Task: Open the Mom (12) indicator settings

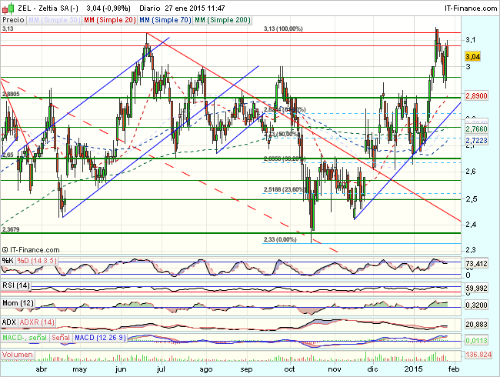Action: (18, 305)
